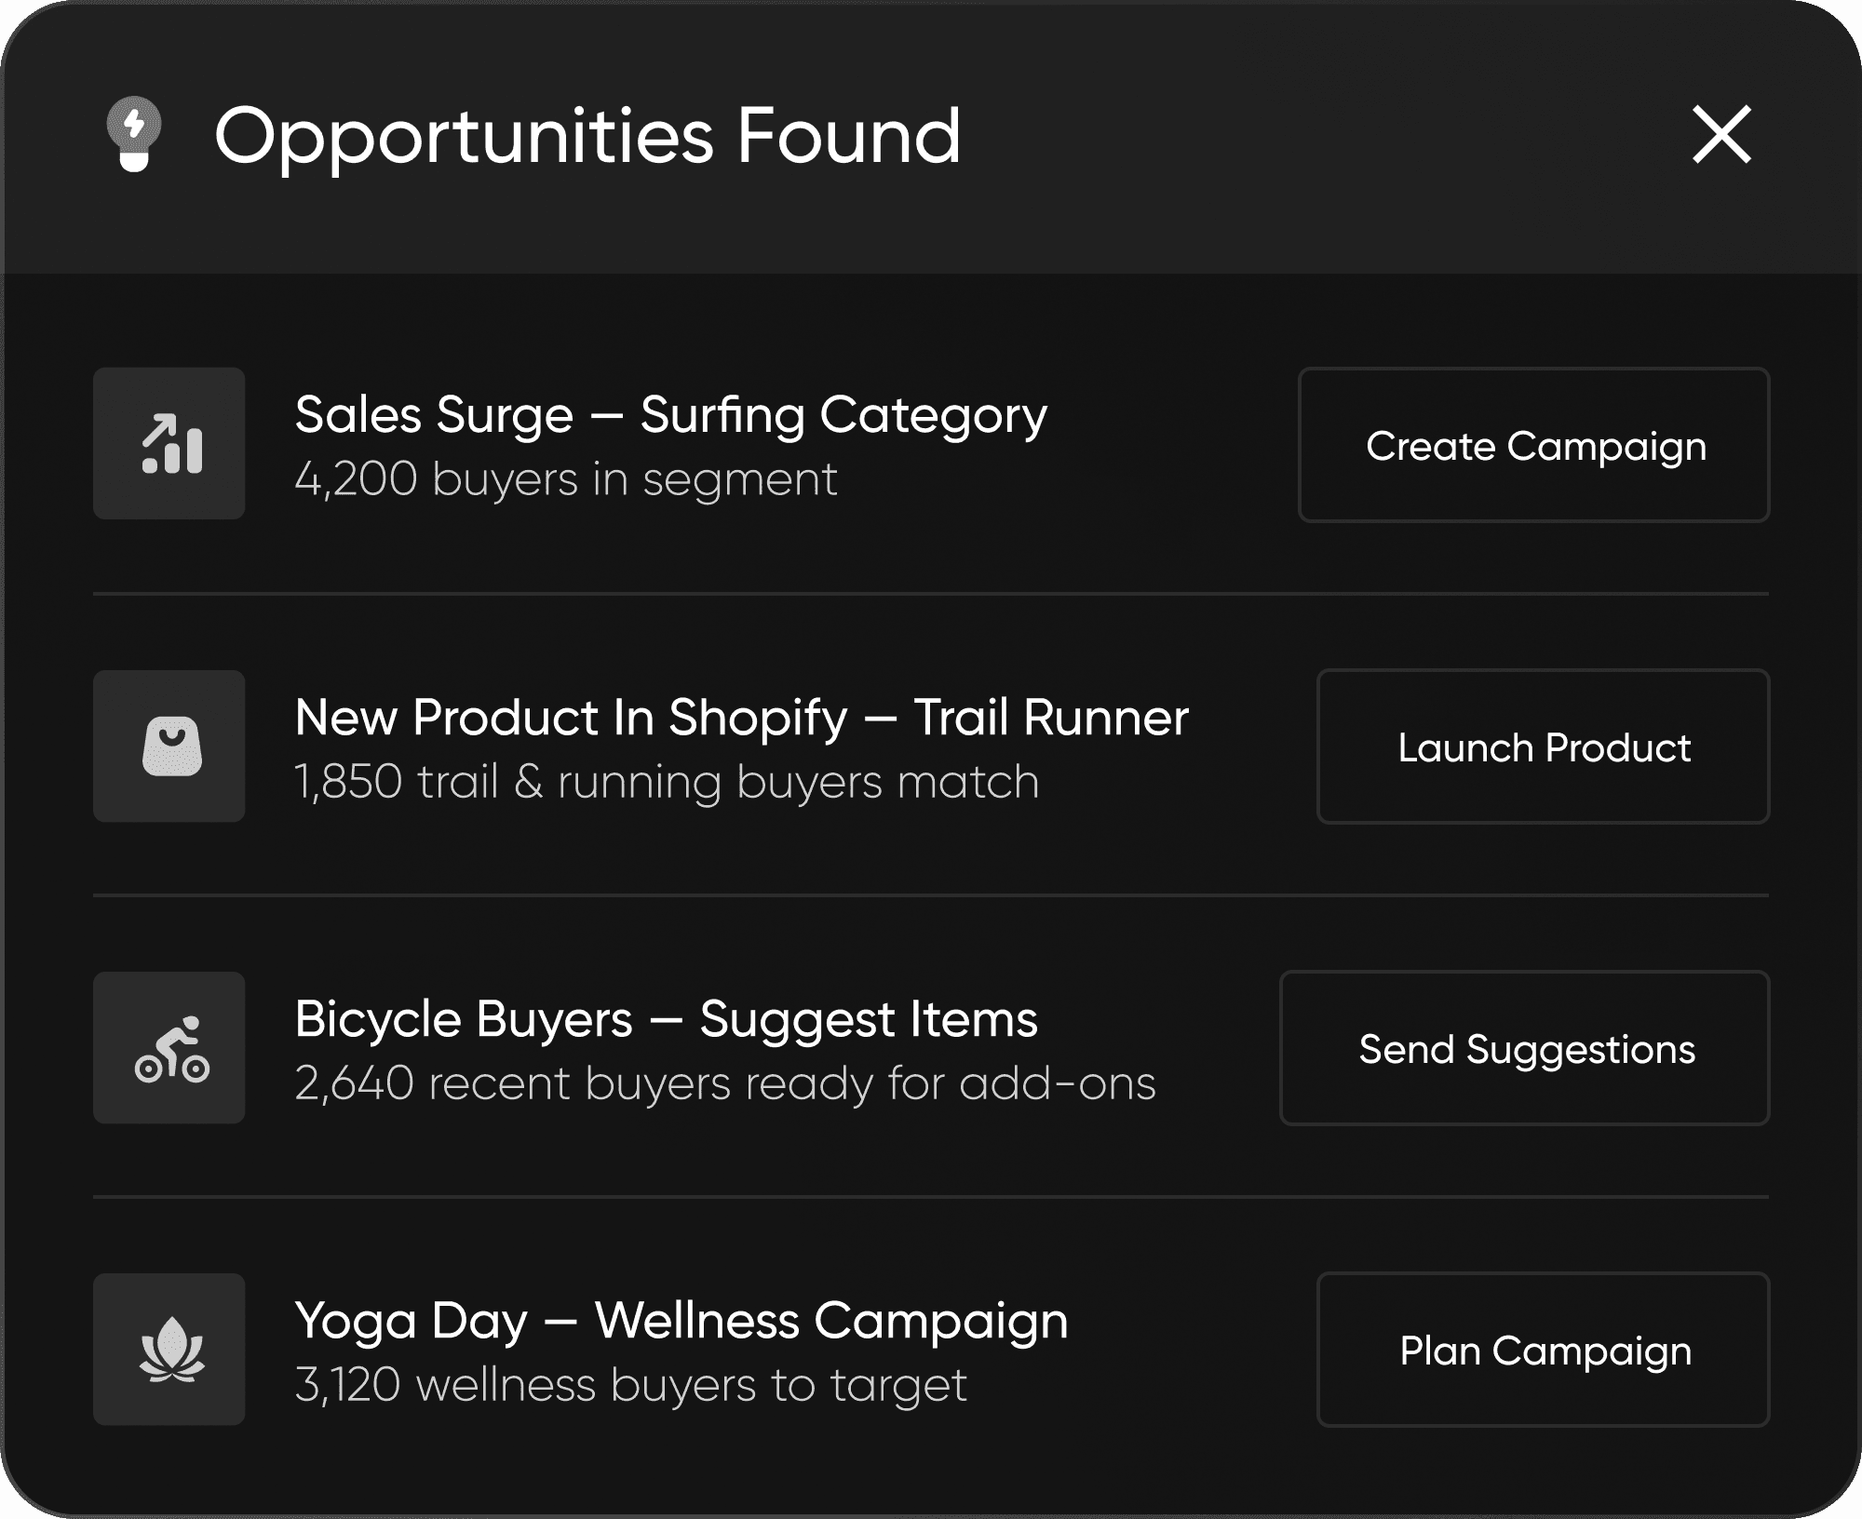Click the bicycle rider icon
Screen dimensions: 1862x1519
(169, 1047)
